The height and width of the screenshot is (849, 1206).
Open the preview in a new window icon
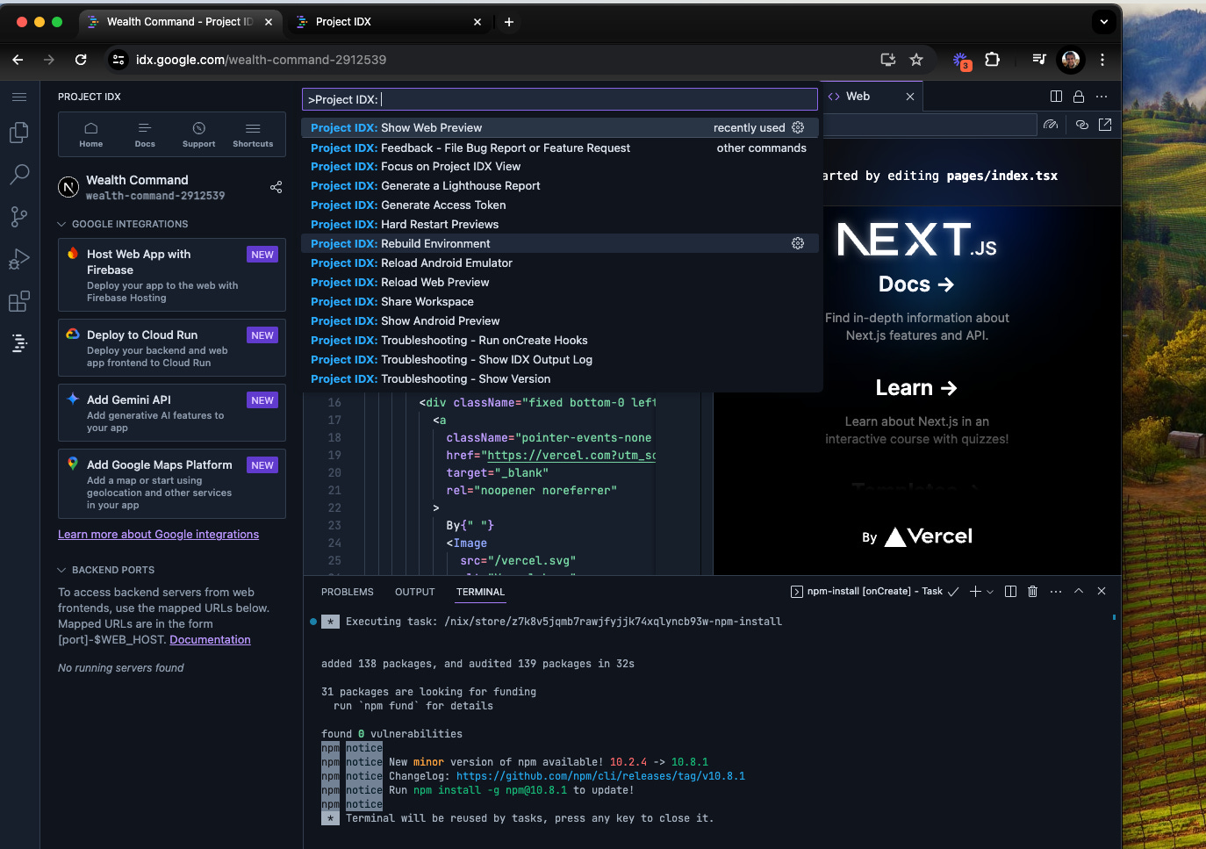[x=1105, y=125]
